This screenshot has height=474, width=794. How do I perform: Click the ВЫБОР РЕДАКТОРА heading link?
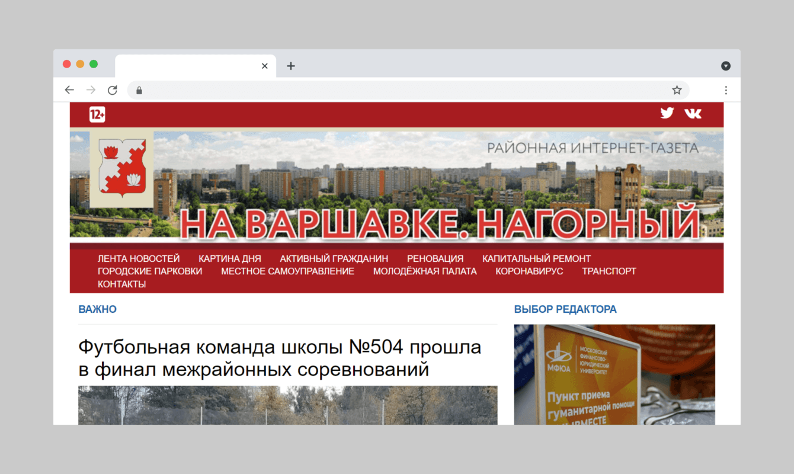pyautogui.click(x=566, y=309)
